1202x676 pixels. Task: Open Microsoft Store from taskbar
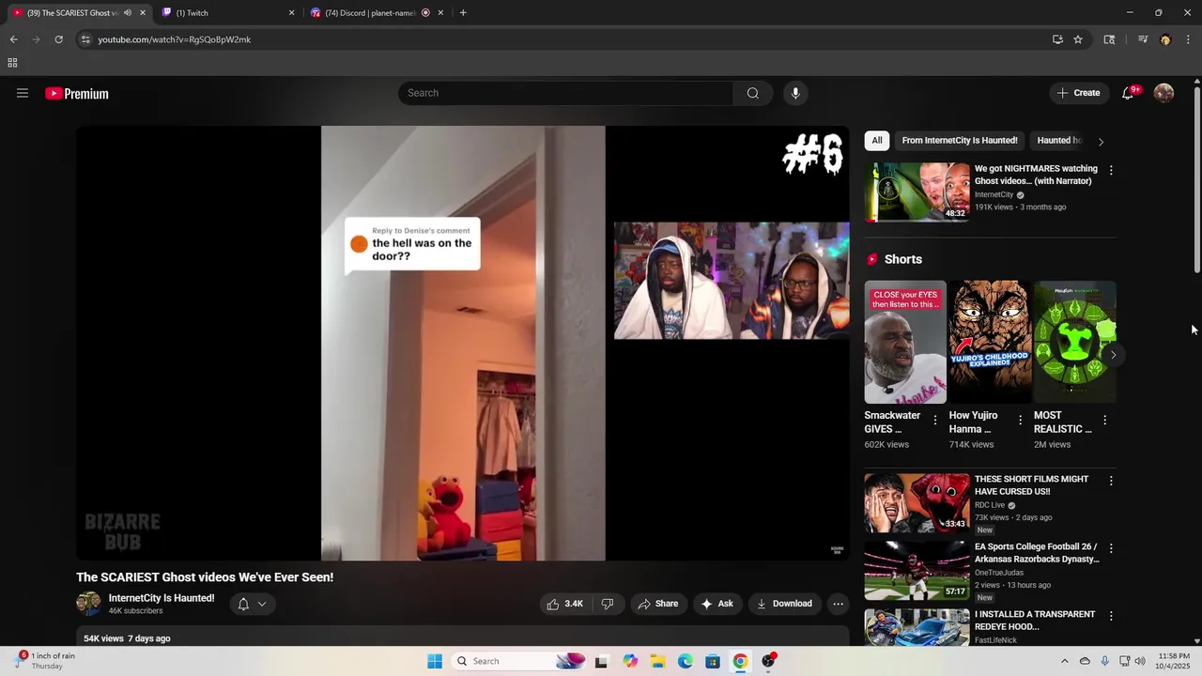coord(713,661)
